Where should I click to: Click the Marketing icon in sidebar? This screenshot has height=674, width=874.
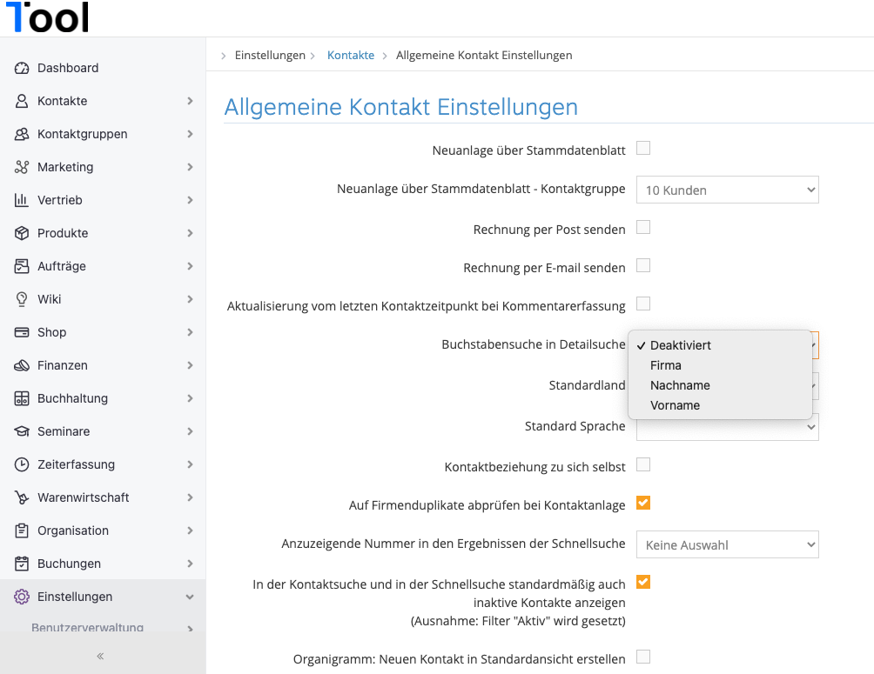click(x=21, y=167)
